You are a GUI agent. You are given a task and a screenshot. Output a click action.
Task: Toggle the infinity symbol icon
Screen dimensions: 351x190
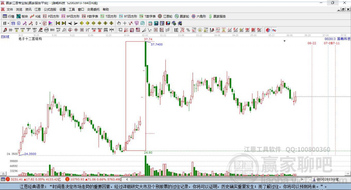pyautogui.click(x=274, y=30)
